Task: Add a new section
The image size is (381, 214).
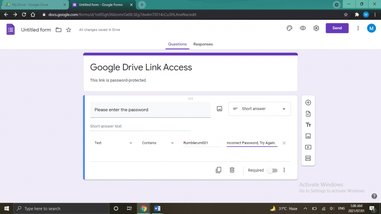Action: [x=308, y=159]
